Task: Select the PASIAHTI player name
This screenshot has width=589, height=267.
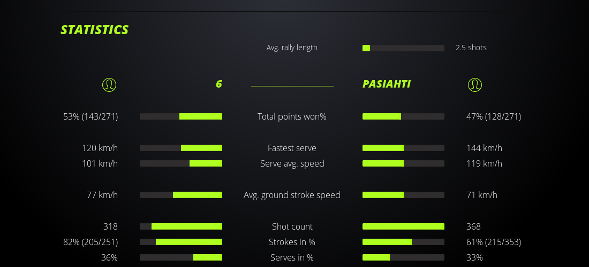Action: pos(387,84)
